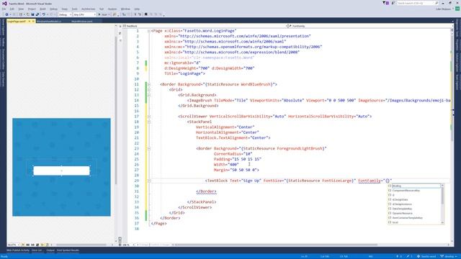Open the Window menu
Screen dimensions: 461x259
click(125, 9)
